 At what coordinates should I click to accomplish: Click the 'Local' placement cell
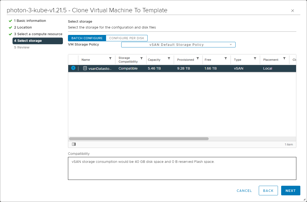pyautogui.click(x=268, y=68)
